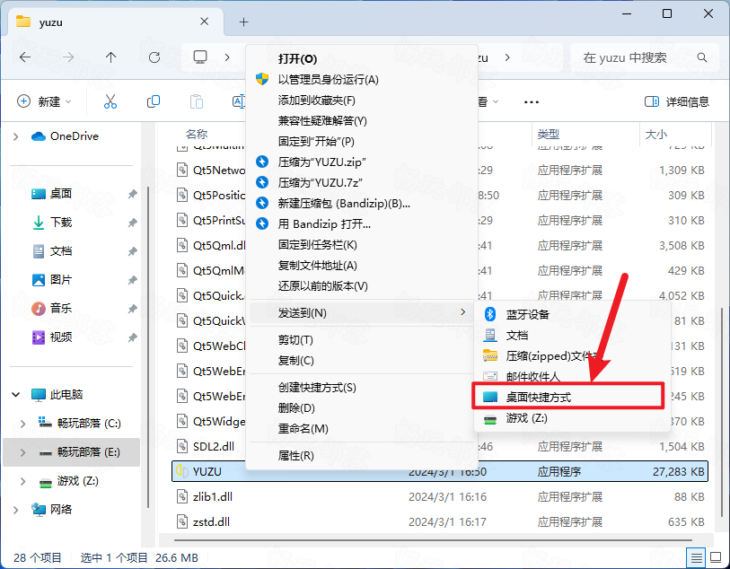
Task: Sort by 名称 column header
Action: tap(197, 135)
